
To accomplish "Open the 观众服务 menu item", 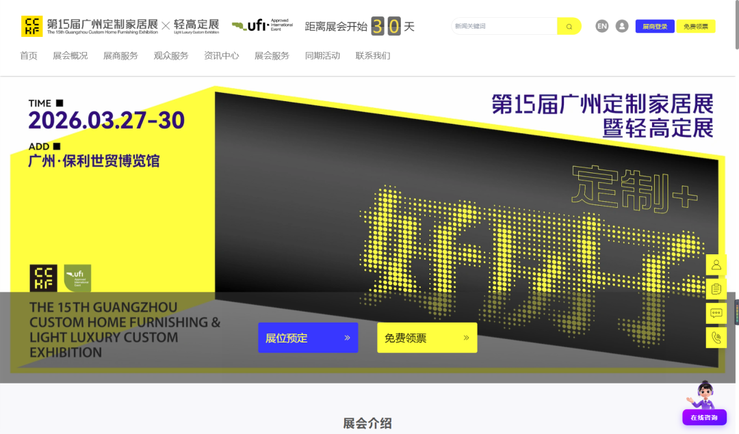I will [171, 55].
